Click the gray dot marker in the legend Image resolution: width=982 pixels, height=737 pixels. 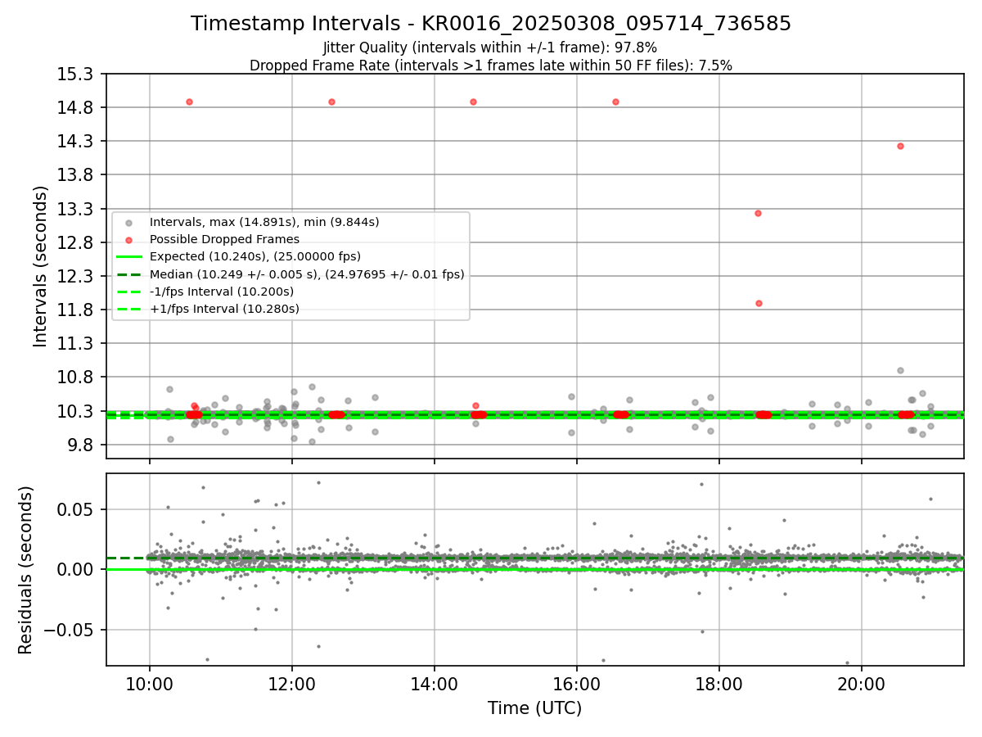click(x=128, y=222)
